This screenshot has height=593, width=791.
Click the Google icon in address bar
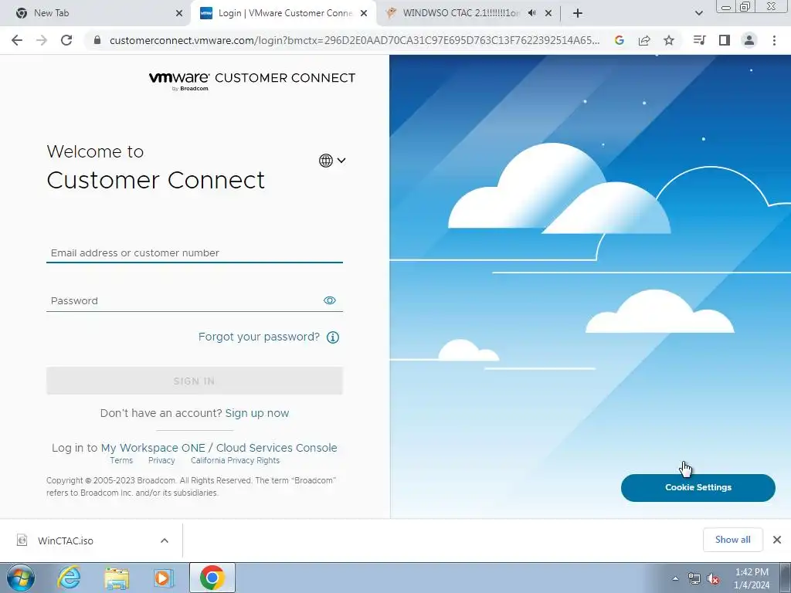click(620, 40)
